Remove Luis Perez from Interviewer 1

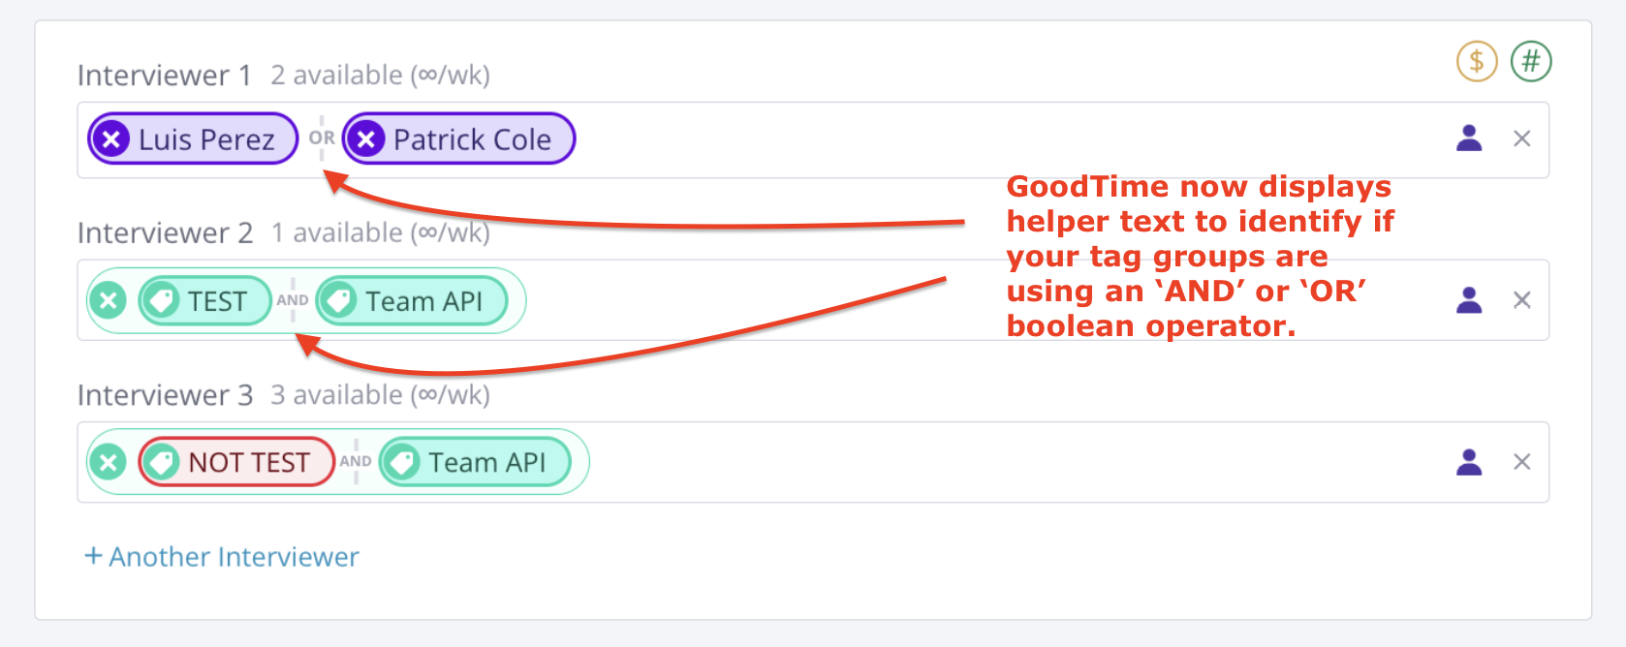click(x=111, y=139)
